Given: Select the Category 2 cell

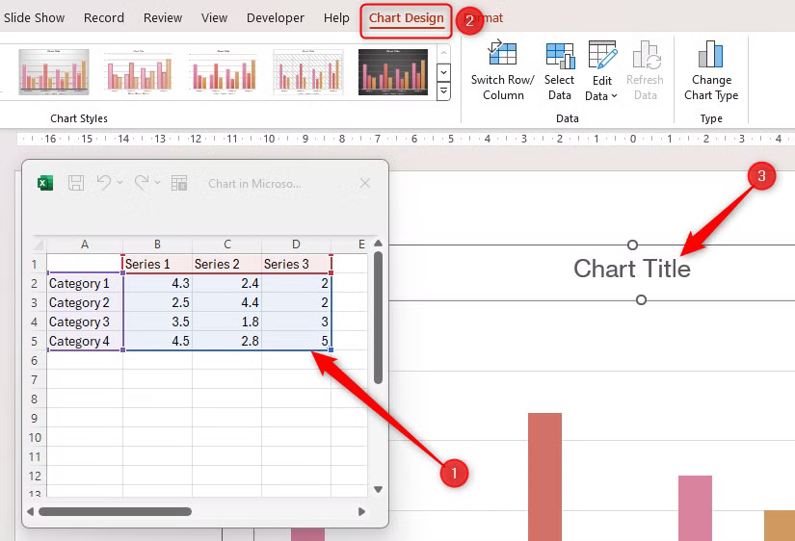Looking at the screenshot, I should tap(85, 302).
